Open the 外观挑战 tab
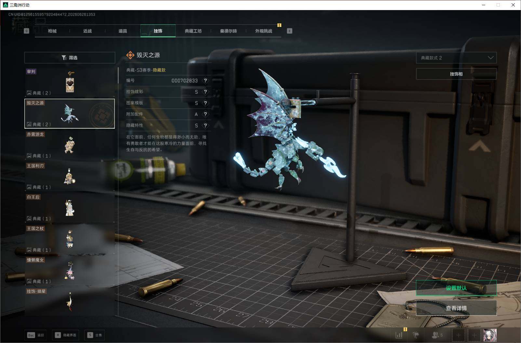The width and height of the screenshot is (521, 343). click(x=263, y=31)
